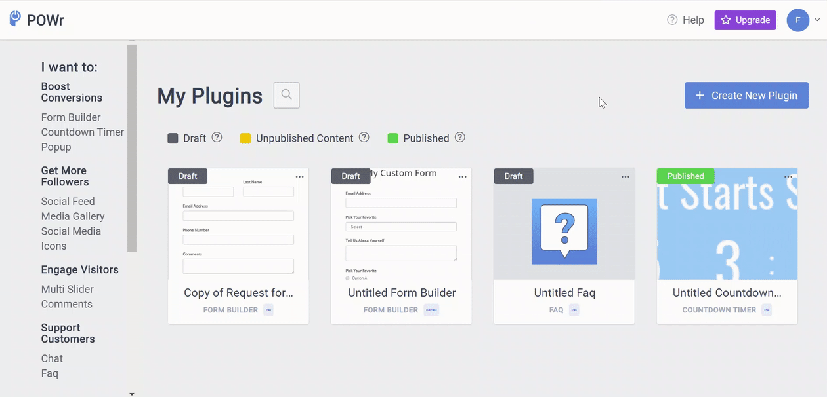827x397 pixels.
Task: Select Form Builder in sidebar
Action: 71,117
